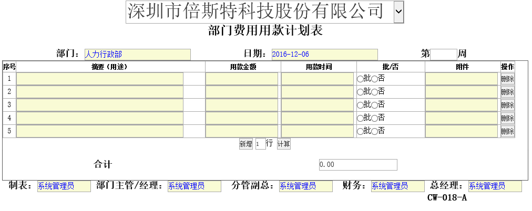Click row 1 附件 attachment field
This screenshot has height=211, width=532.
[x=462, y=79]
